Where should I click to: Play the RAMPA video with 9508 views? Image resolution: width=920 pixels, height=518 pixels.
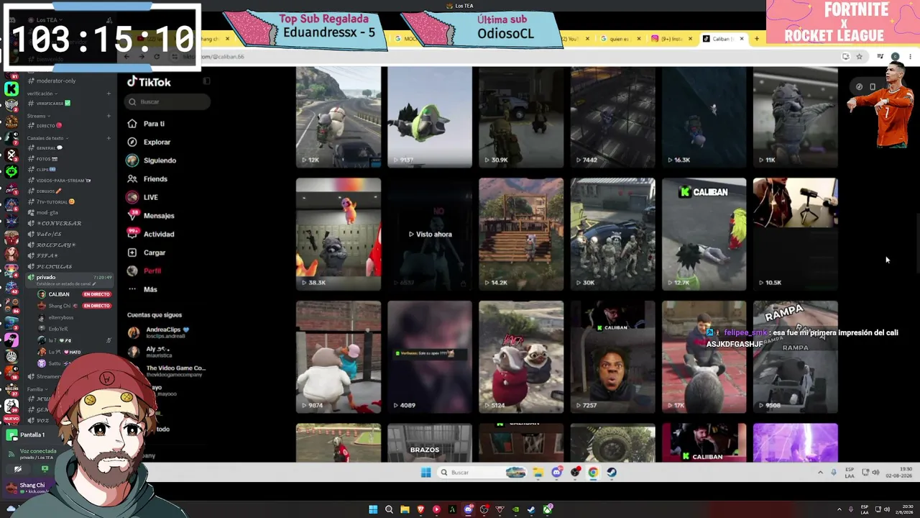pos(796,357)
